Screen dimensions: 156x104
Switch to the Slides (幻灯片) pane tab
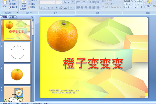tap(4, 17)
